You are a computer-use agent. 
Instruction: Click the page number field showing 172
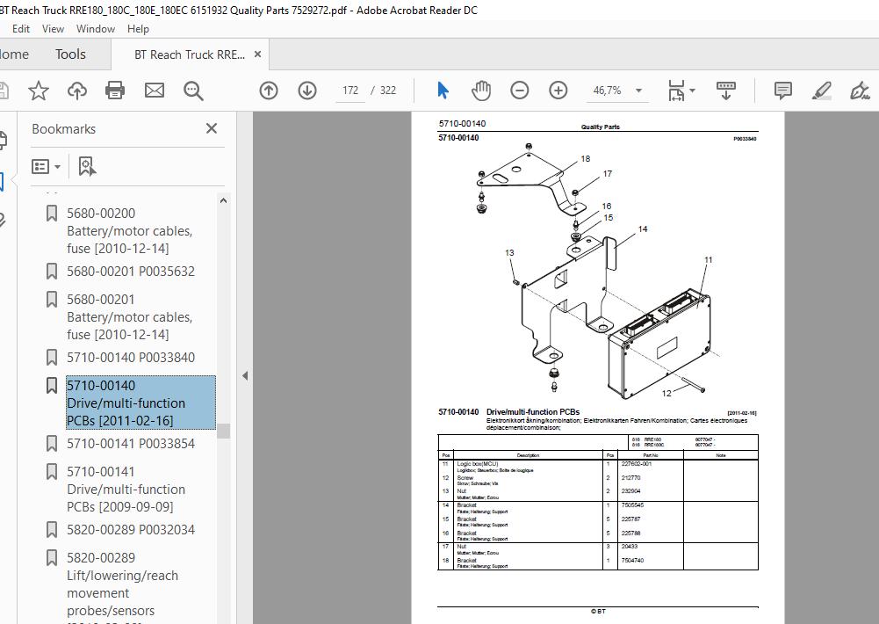(350, 91)
